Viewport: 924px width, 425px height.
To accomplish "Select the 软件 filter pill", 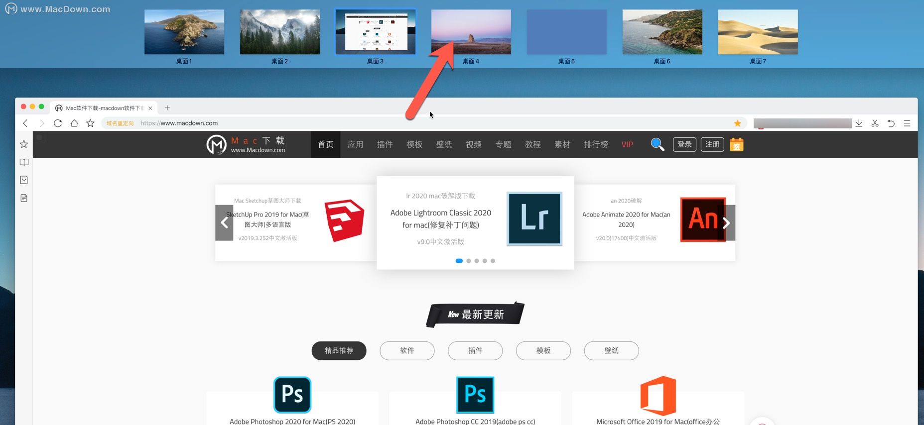I will coord(407,351).
